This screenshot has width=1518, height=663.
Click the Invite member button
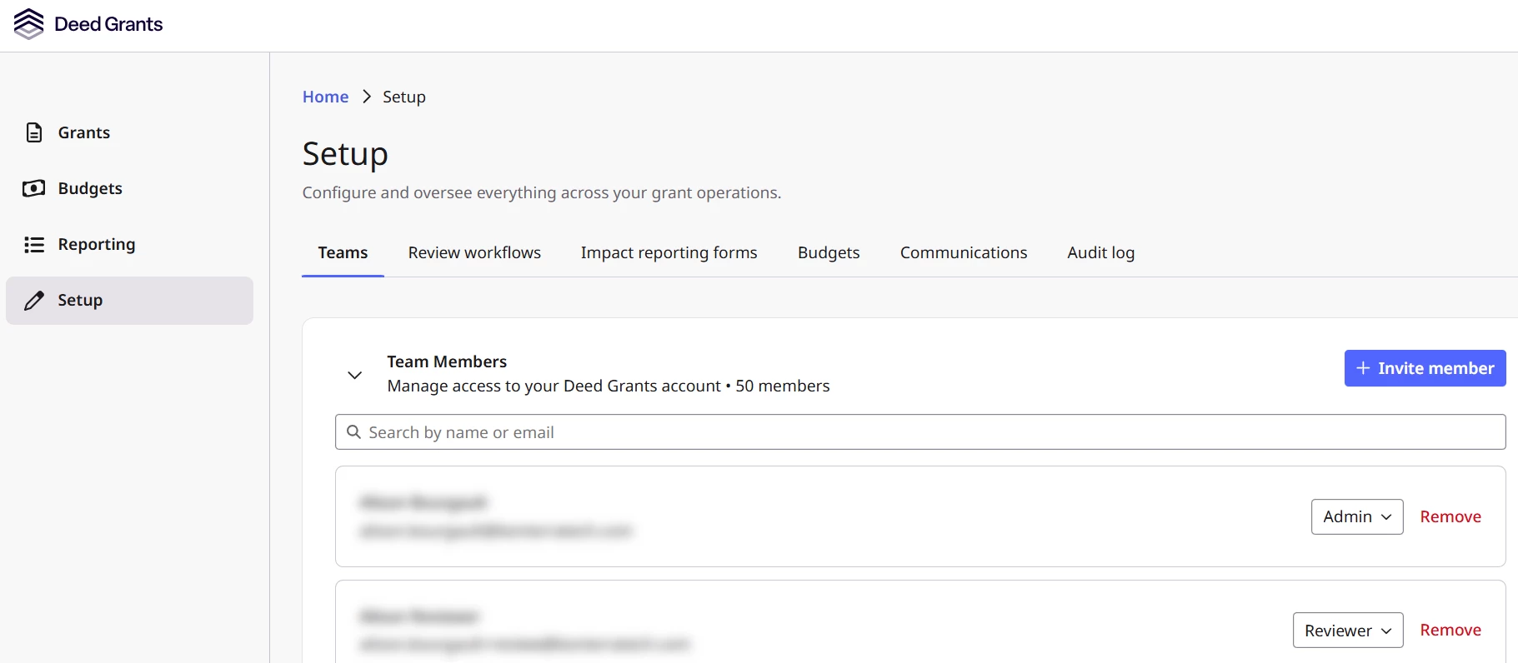[1425, 368]
